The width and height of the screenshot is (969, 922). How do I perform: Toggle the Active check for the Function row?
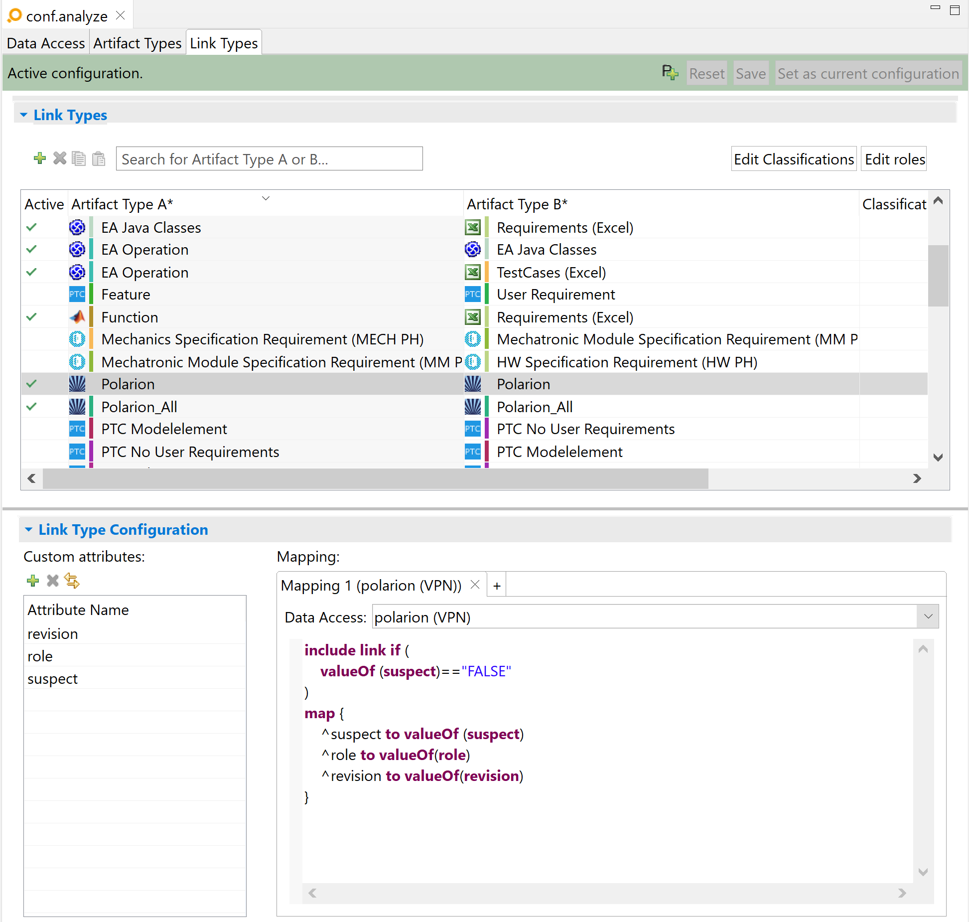click(x=31, y=317)
